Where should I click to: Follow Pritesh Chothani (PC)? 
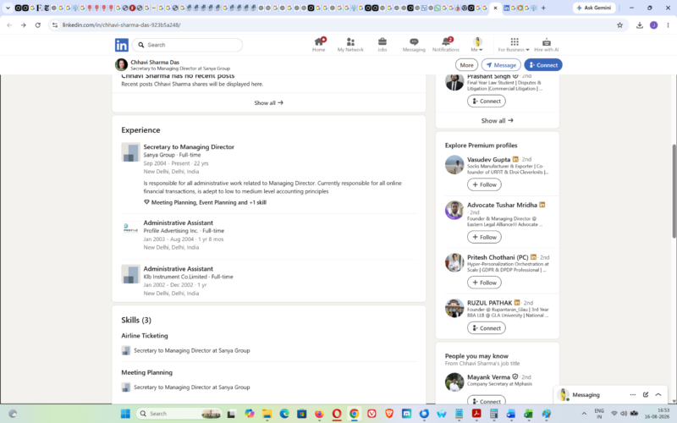point(484,283)
